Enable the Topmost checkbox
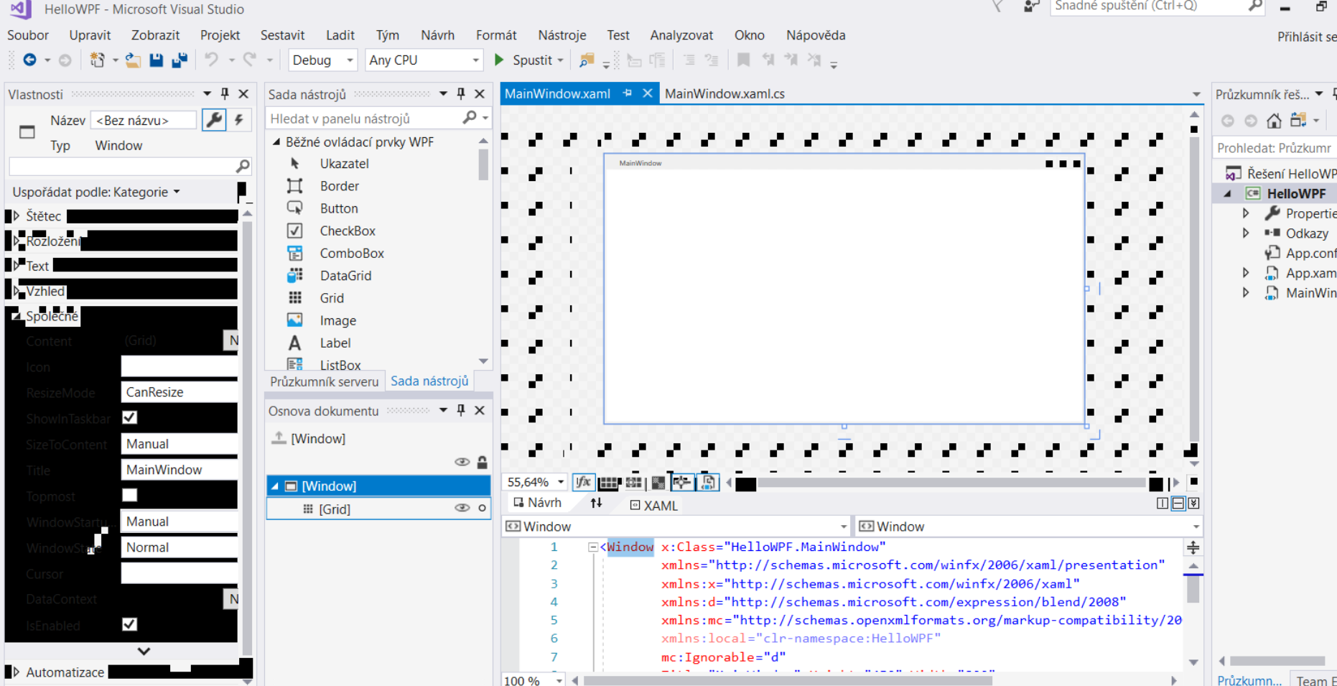1337x686 pixels. coord(130,495)
